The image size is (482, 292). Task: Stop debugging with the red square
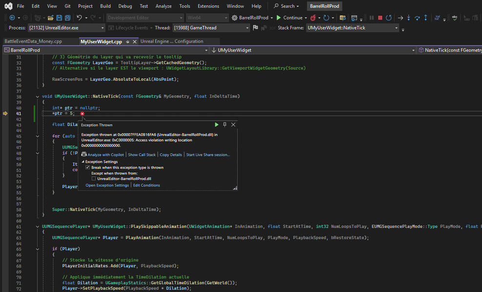[380, 18]
